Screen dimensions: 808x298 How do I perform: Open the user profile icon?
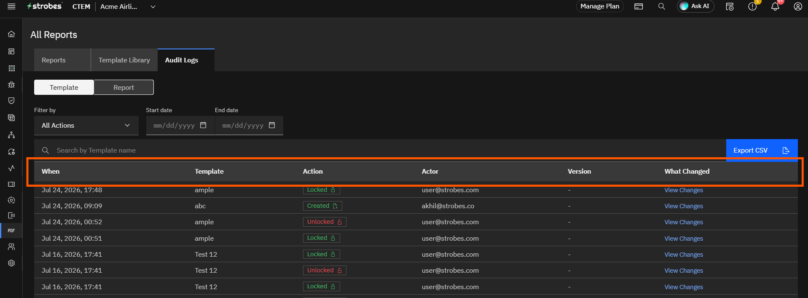pos(798,6)
